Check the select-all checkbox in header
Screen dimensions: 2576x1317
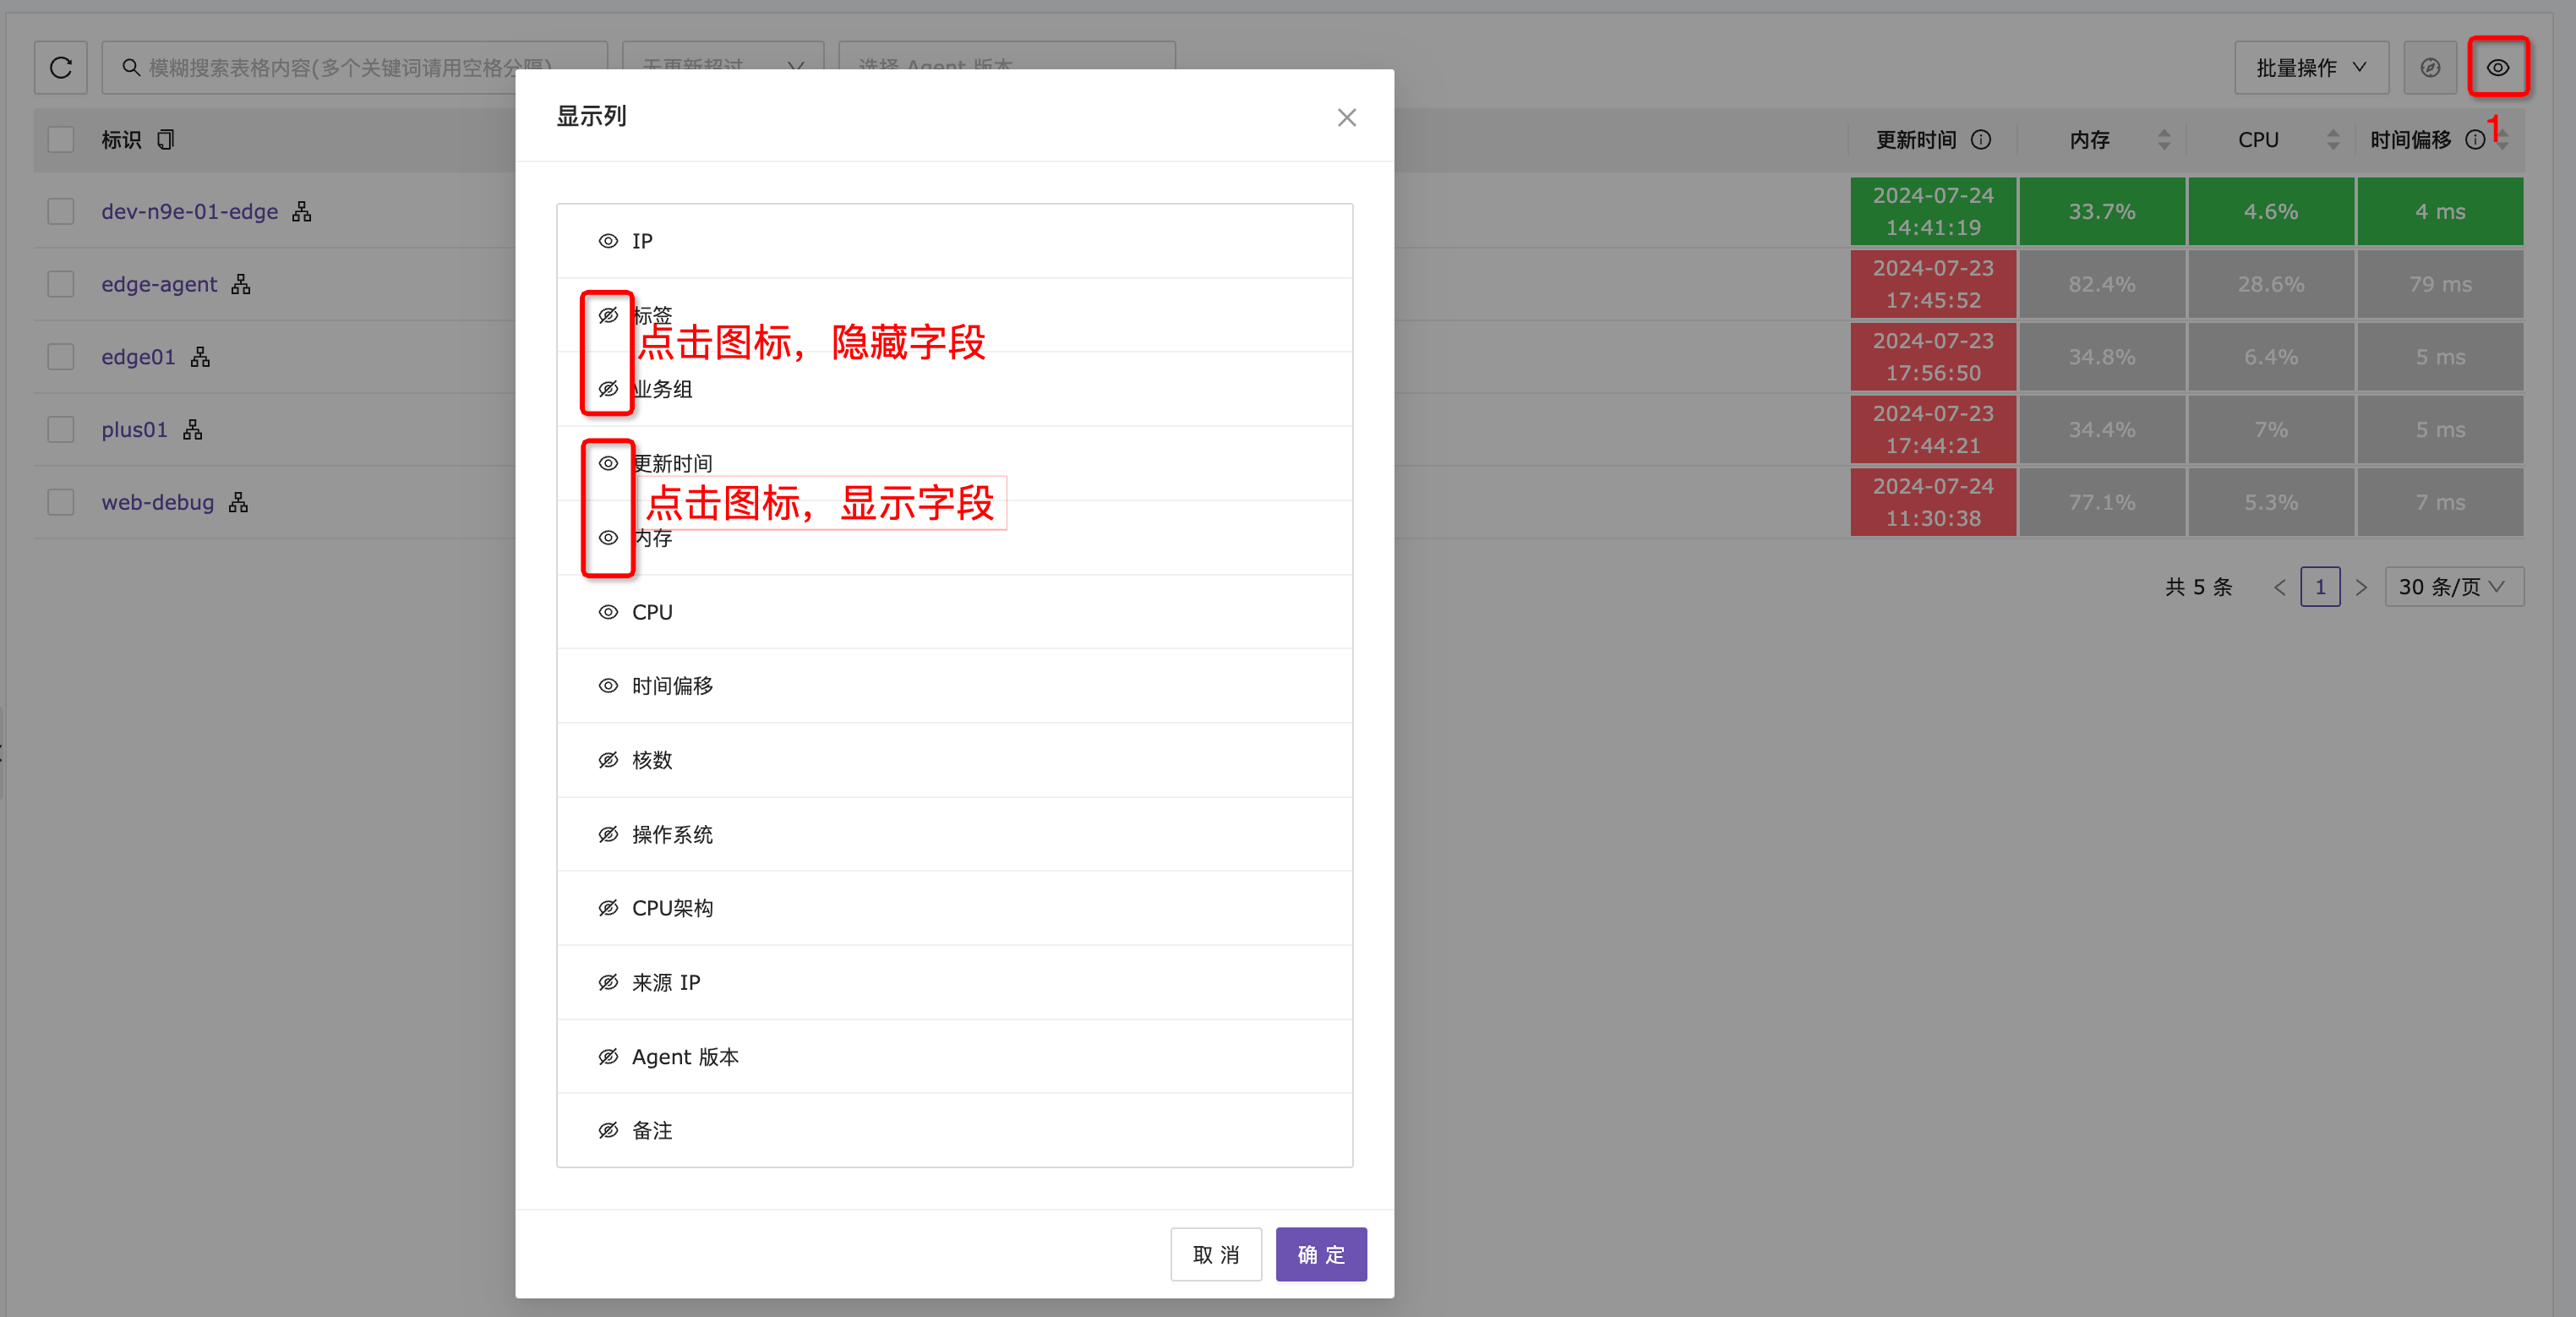pyautogui.click(x=61, y=139)
